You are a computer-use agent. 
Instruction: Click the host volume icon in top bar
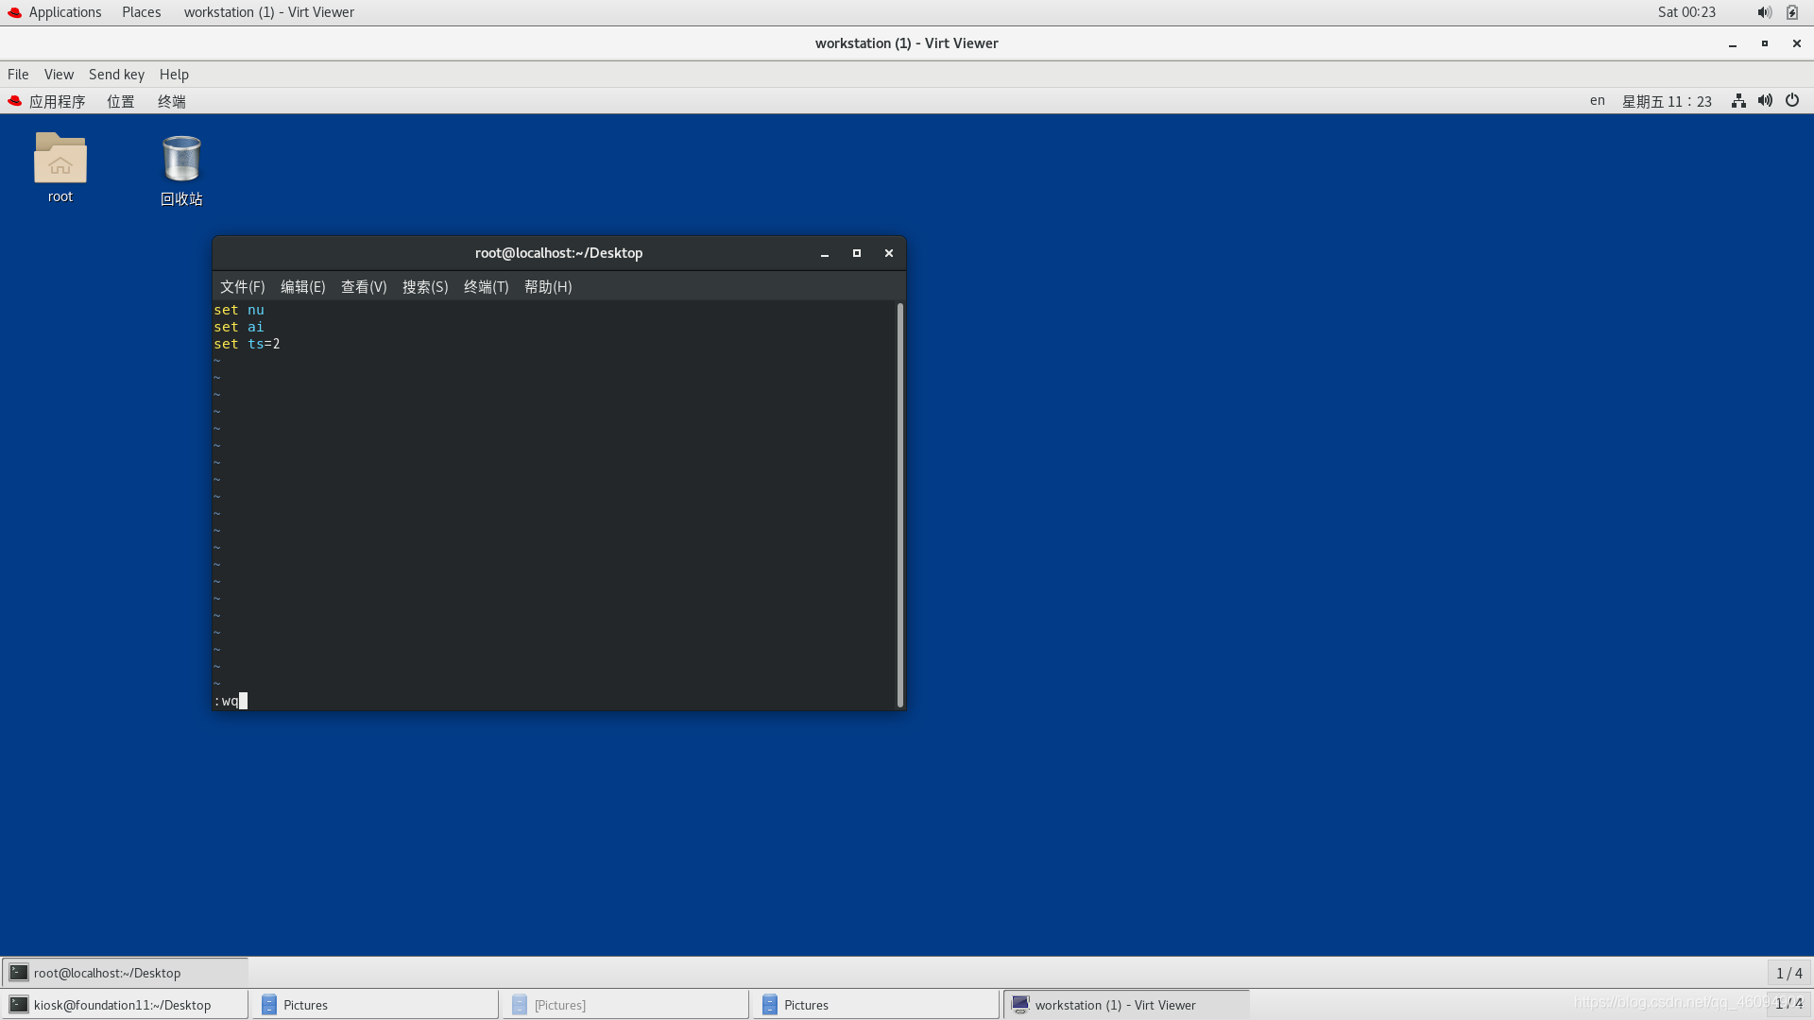pos(1764,12)
